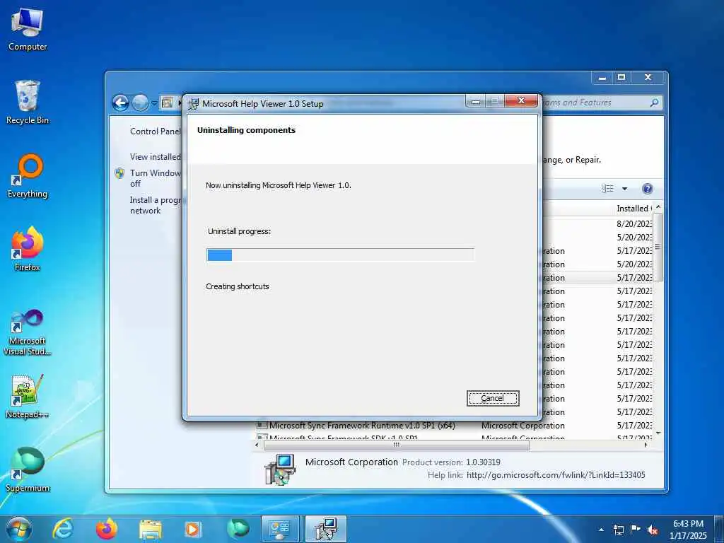Open Control Panel Home link
The width and height of the screenshot is (724, 543).
click(x=155, y=131)
